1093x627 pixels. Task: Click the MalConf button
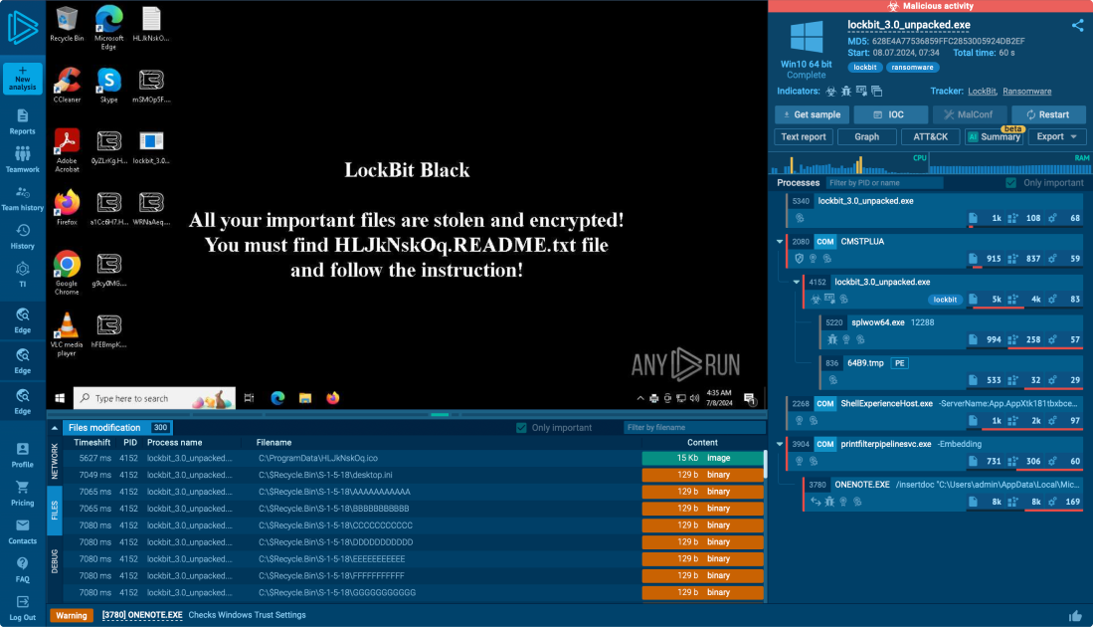pyautogui.click(x=969, y=114)
